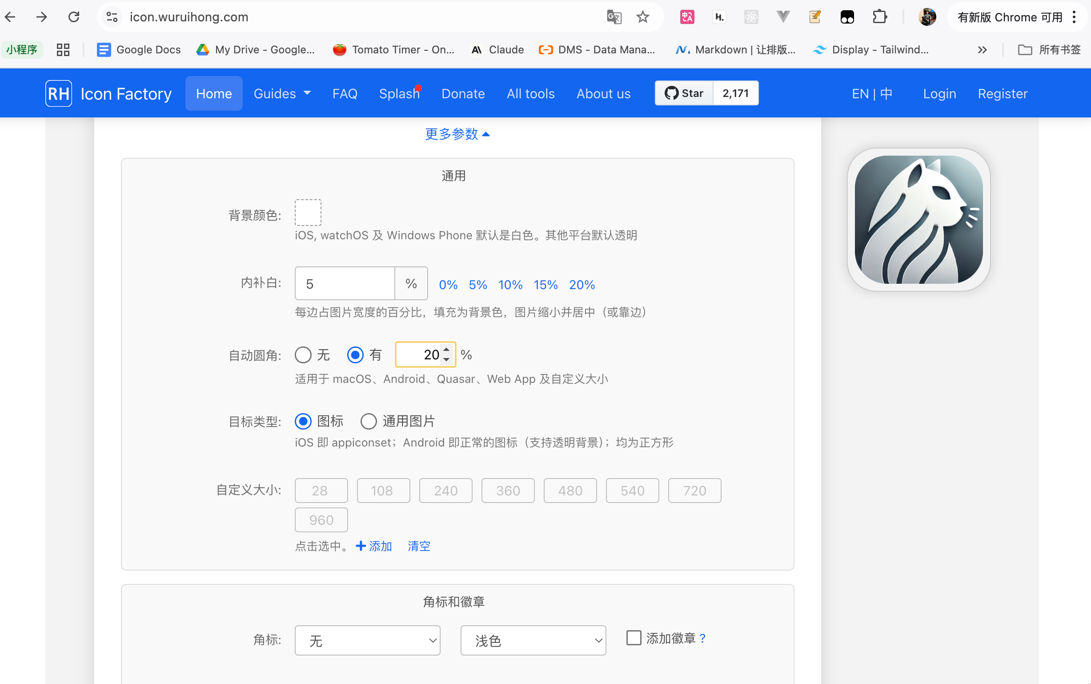Image resolution: width=1091 pixels, height=684 pixels.
Task: Click the cat icon preview thumbnail
Action: pyautogui.click(x=919, y=219)
